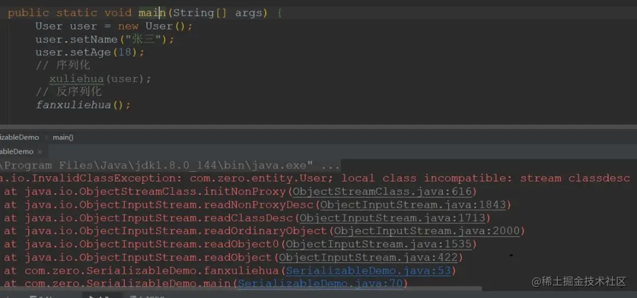Follow the ObjectStreamClass.java:616 link
Image resolution: width=637 pixels, height=298 pixels.
[382, 191]
